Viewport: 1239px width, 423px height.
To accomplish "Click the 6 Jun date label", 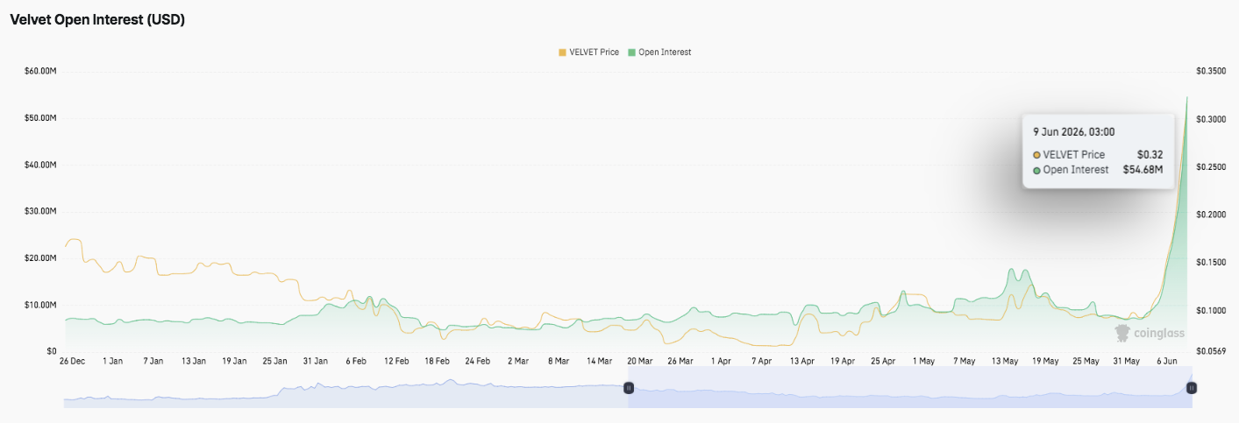I will (x=1166, y=361).
